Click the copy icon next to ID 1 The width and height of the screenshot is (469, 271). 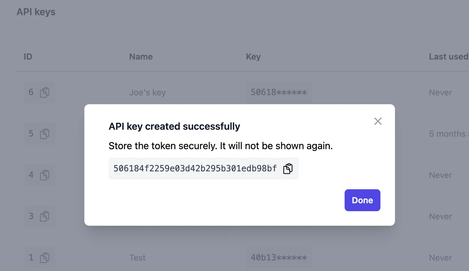click(45, 257)
